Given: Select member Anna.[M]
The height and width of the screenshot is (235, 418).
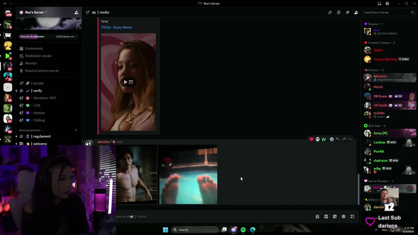Looking at the screenshot, I should click(x=390, y=133).
